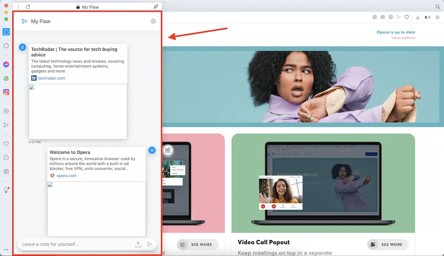Open My Flow arrow icon in the sidebar
This screenshot has height=256, width=444.
pos(6,125)
